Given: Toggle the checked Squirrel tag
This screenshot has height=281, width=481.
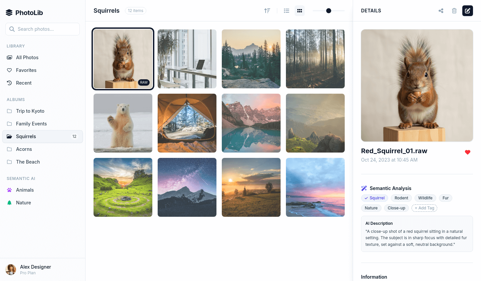Looking at the screenshot, I should tap(374, 198).
